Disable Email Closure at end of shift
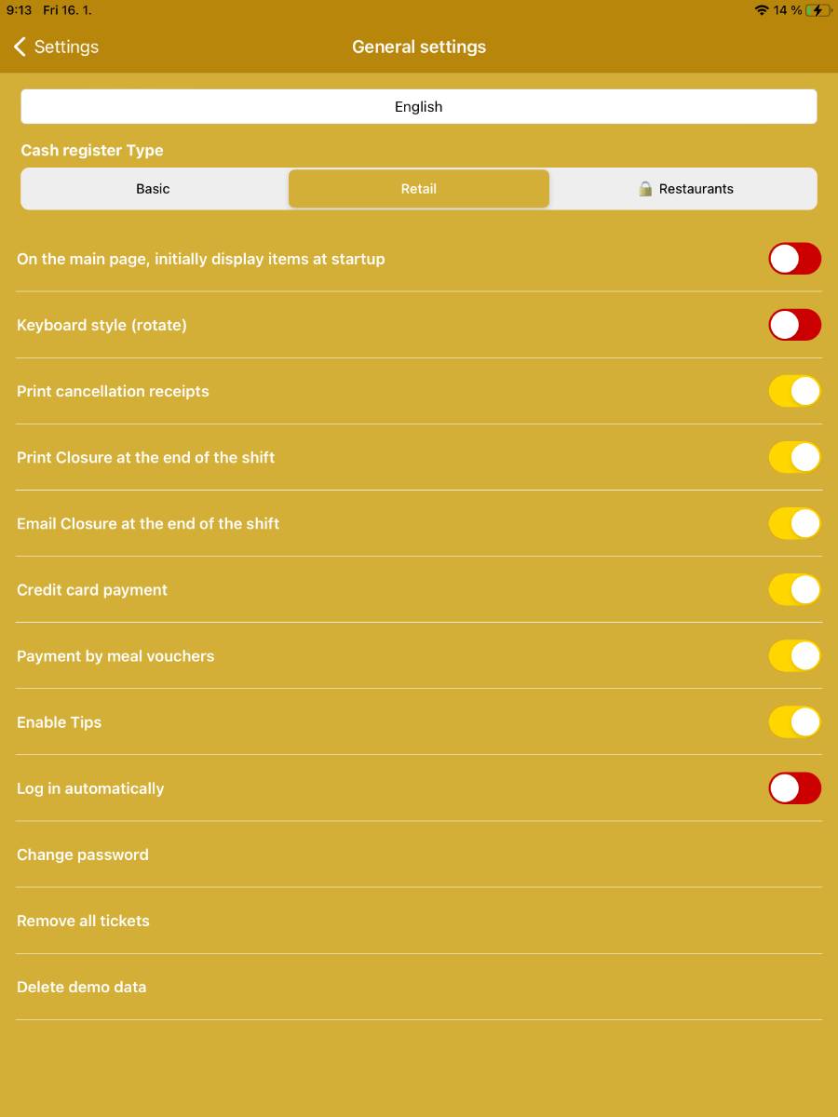Screen dimensions: 838x1117 (x=794, y=523)
